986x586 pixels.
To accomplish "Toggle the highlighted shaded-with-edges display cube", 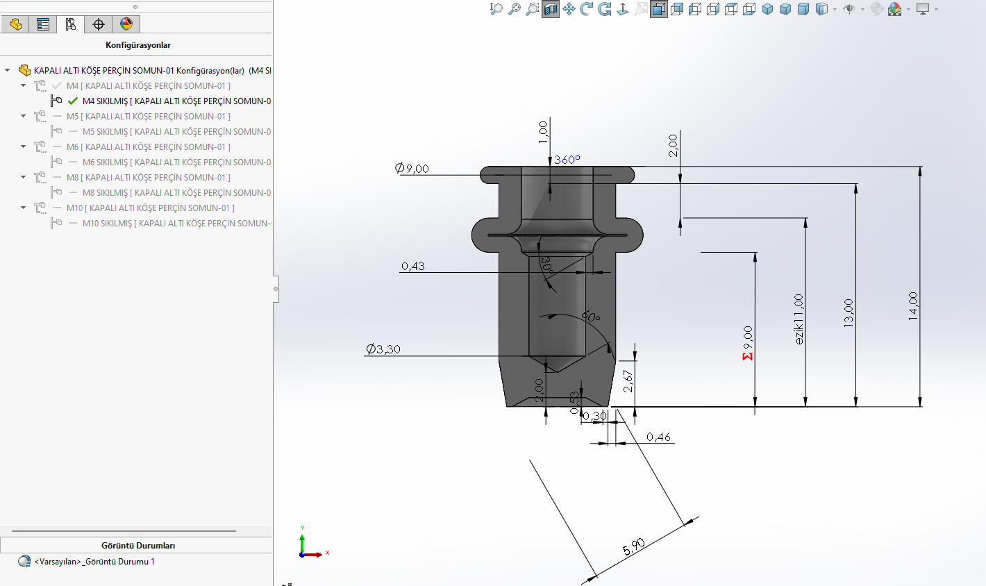I will point(658,9).
